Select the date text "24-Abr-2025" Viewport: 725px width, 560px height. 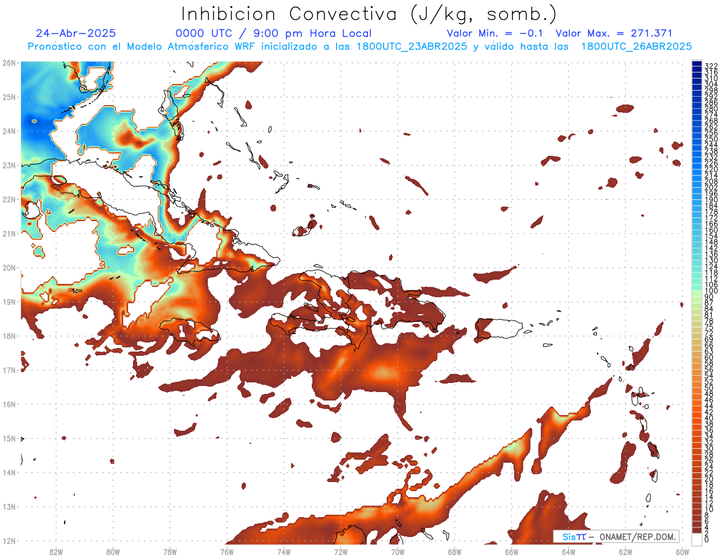pos(76,34)
